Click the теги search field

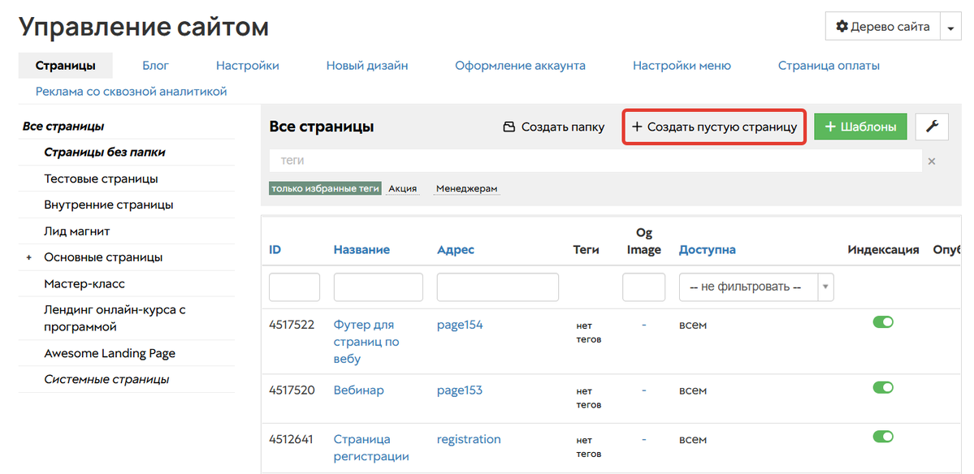click(x=595, y=161)
